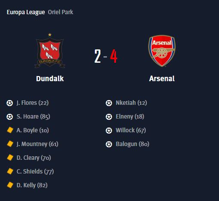Viewport: 219px width, 201px height.
Task: Click the yellow card next to J. Mountney
Action: [x=10, y=144]
